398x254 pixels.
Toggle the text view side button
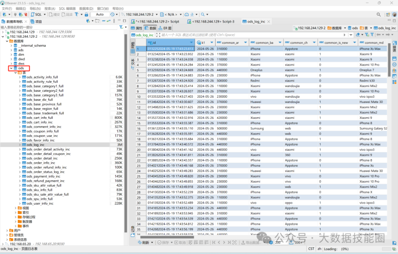133,63
